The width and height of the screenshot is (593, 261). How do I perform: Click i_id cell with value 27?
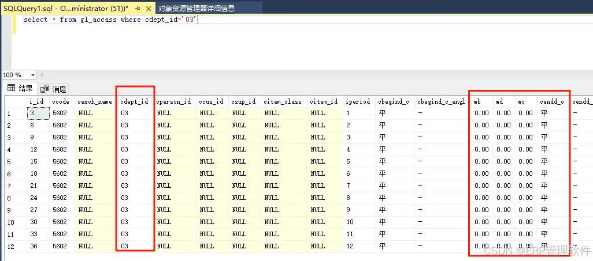[x=38, y=210]
